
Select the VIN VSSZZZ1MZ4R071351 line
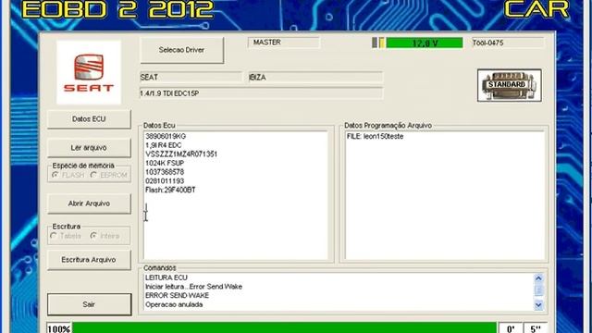click(181, 154)
